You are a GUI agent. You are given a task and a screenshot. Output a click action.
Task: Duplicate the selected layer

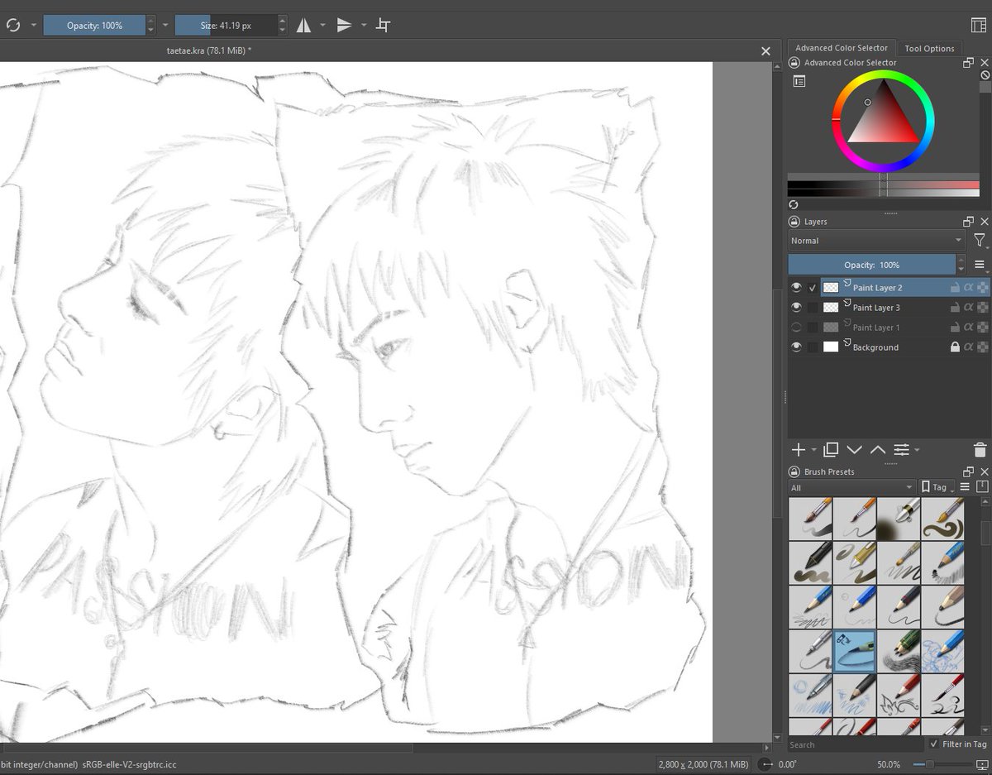[x=831, y=450]
